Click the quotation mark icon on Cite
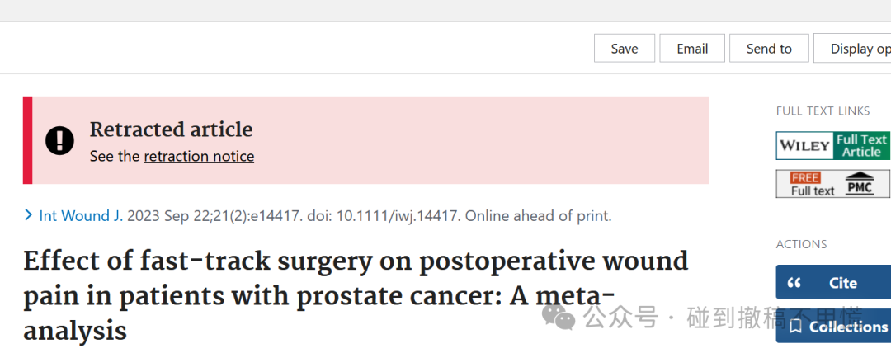 pyautogui.click(x=794, y=283)
